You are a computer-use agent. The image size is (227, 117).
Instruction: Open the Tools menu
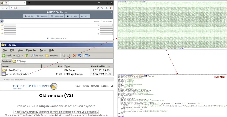click(43, 50)
